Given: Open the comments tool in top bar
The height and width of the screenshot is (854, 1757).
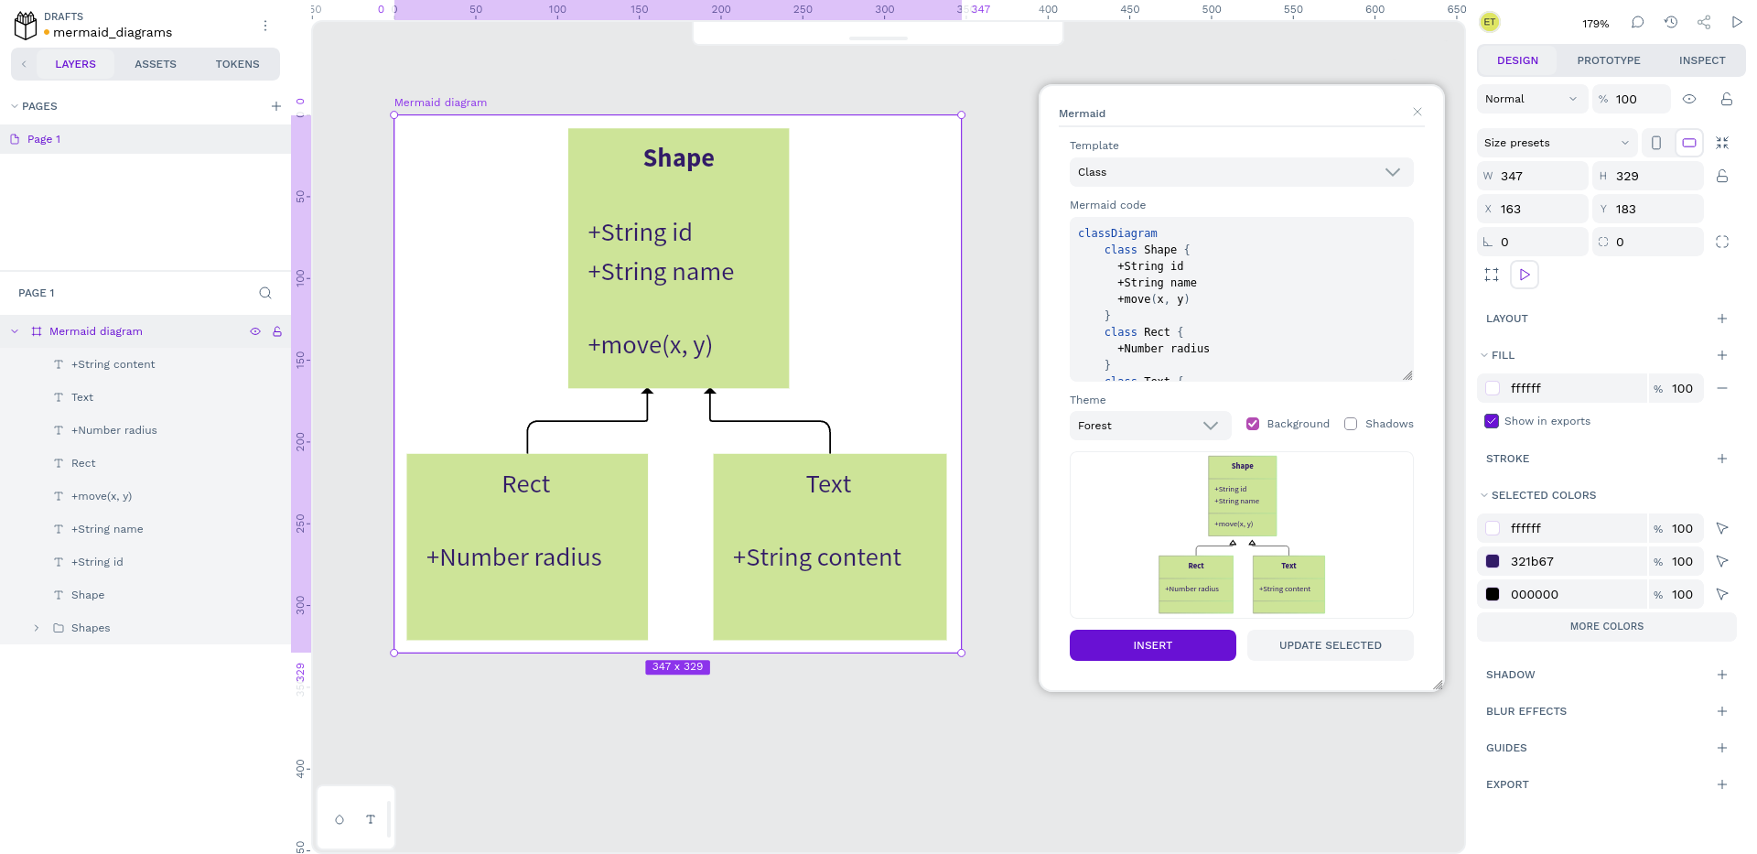Looking at the screenshot, I should (x=1637, y=22).
